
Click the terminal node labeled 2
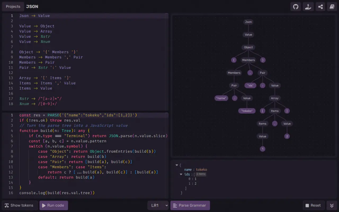click(x=287, y=136)
